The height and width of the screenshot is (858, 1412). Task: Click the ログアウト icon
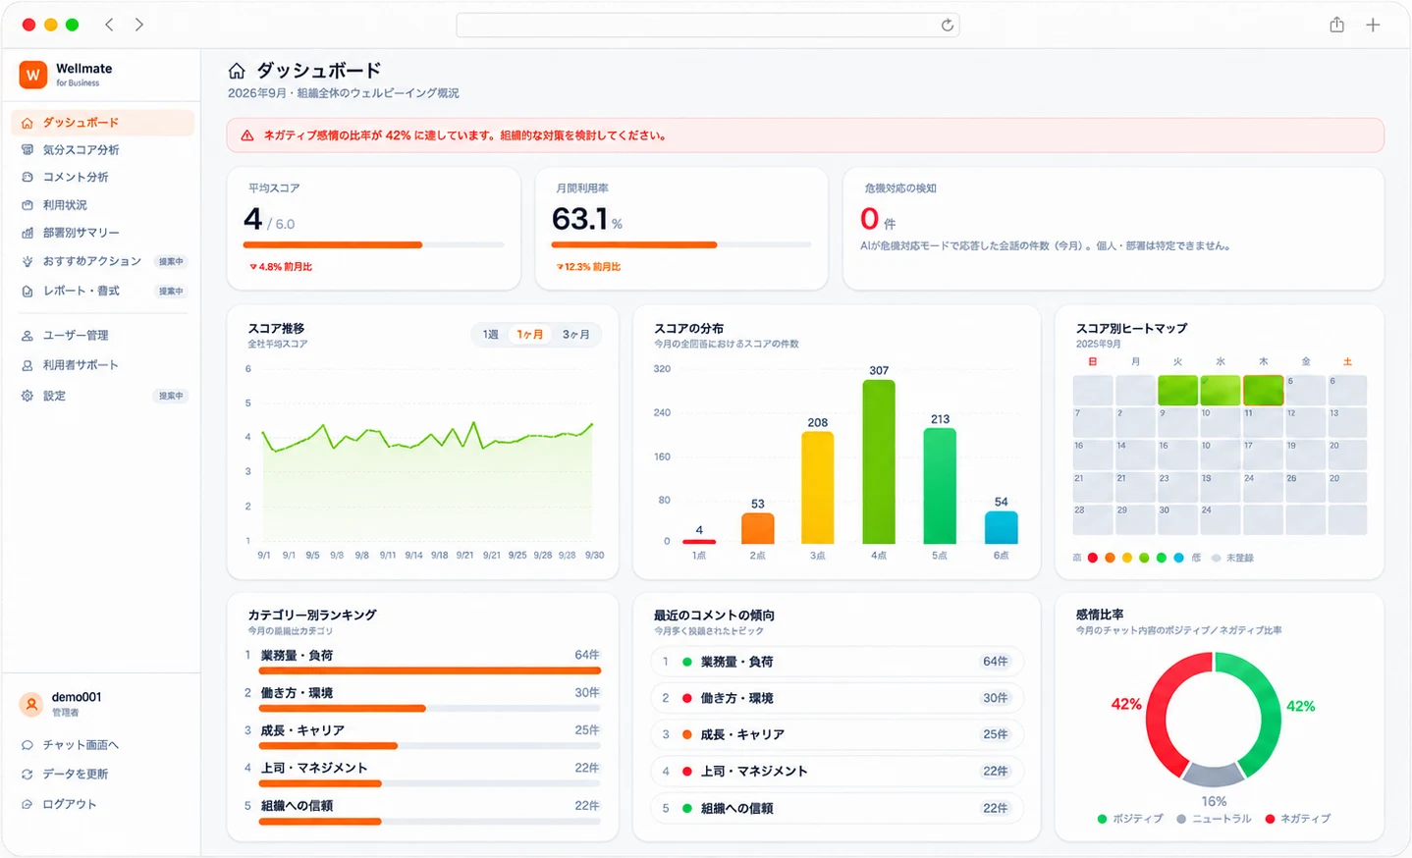pyautogui.click(x=27, y=804)
